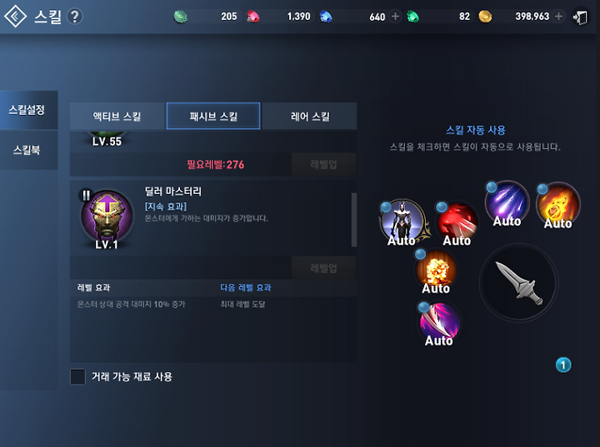Enable 거래 가능 재료 사용 checkbox
The width and height of the screenshot is (600, 447).
coord(78,376)
